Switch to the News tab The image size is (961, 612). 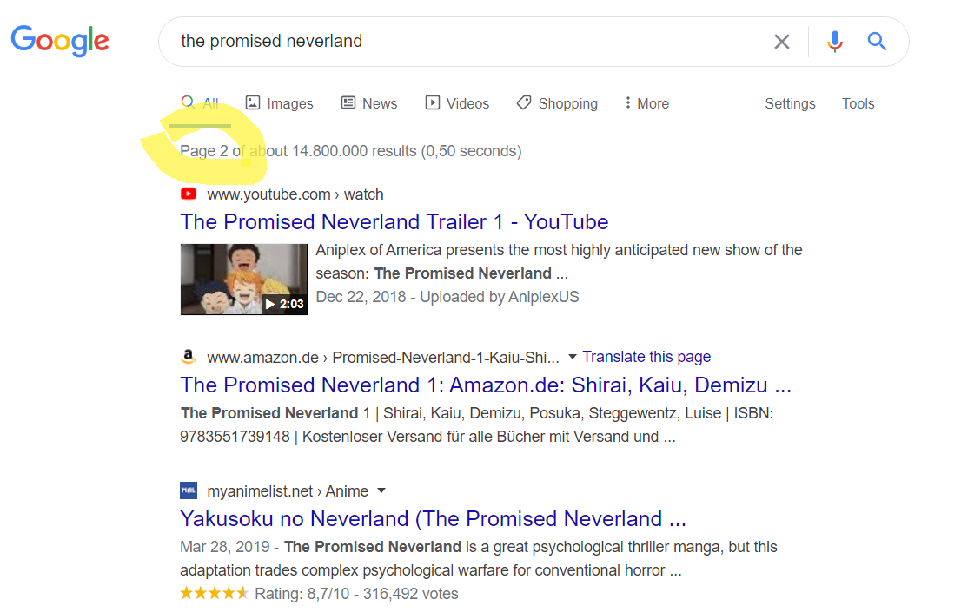pyautogui.click(x=369, y=103)
